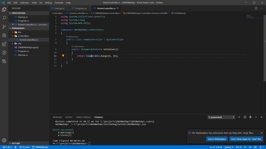Image resolution: width=266 pixels, height=149 pixels.
Task: Click the bin folder icon
Action: click(x=16, y=32)
